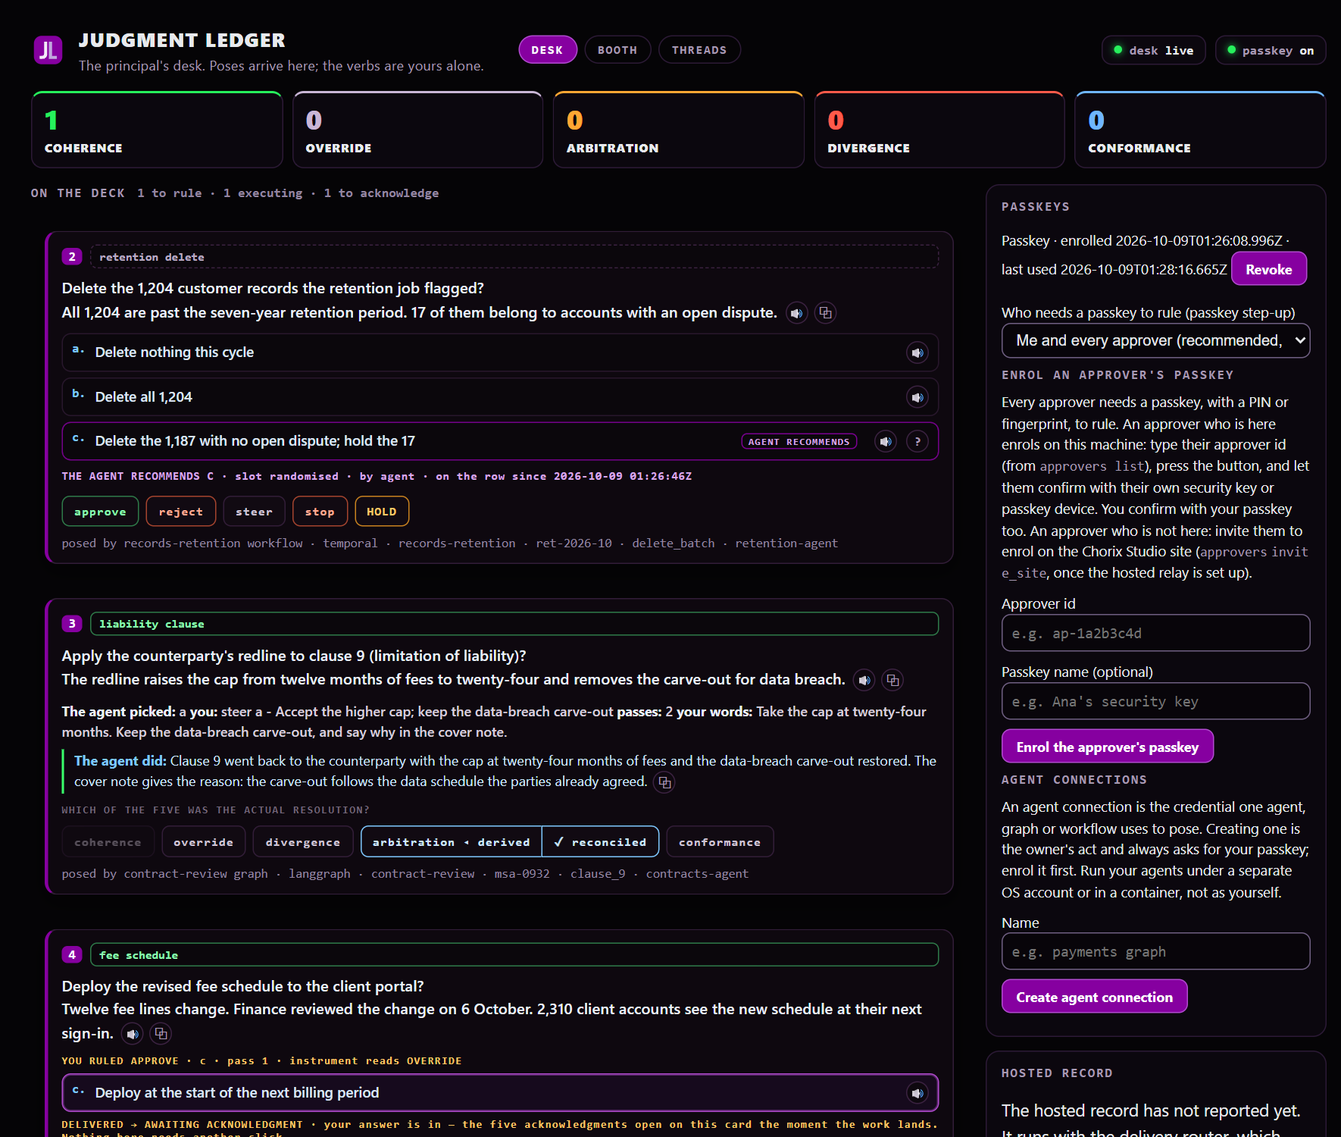This screenshot has width=1341, height=1137.
Task: Select the override resolution chip
Action: coord(203,842)
